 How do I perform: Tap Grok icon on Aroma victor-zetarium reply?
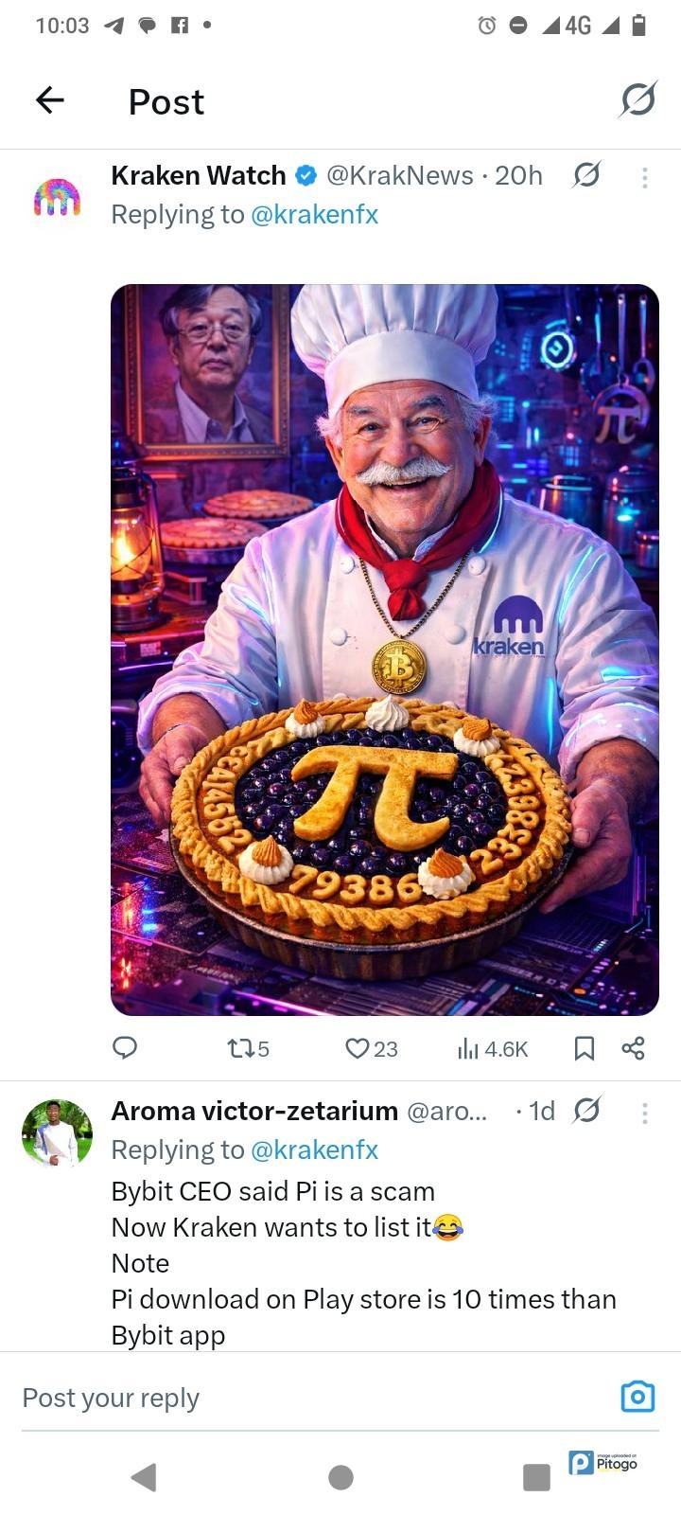coord(586,1111)
